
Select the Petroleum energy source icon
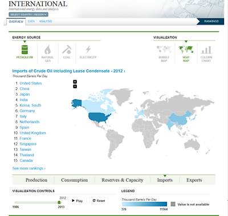tap(25, 50)
